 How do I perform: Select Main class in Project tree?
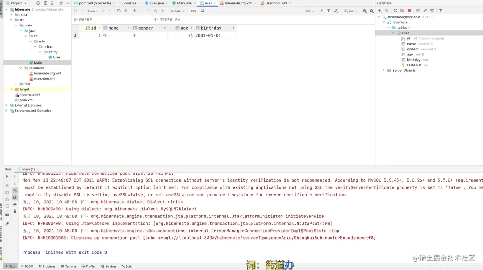pyautogui.click(x=38, y=63)
